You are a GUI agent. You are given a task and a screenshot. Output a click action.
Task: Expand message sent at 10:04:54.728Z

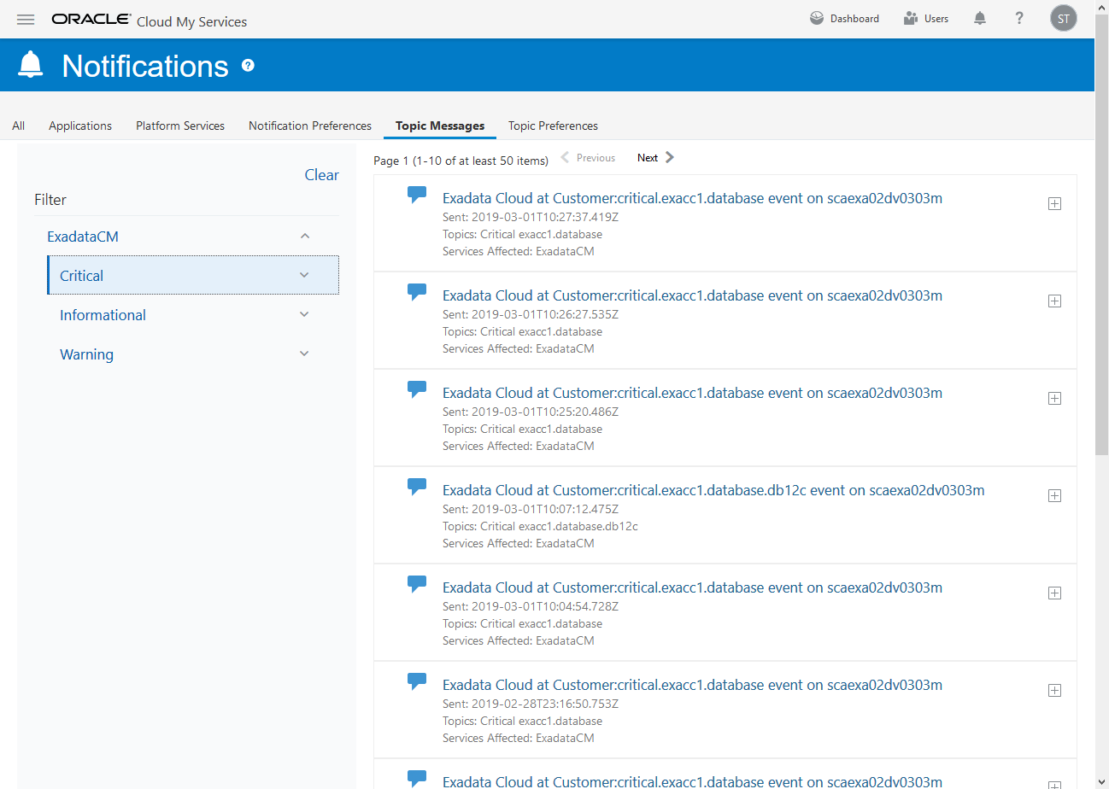[x=1054, y=593]
